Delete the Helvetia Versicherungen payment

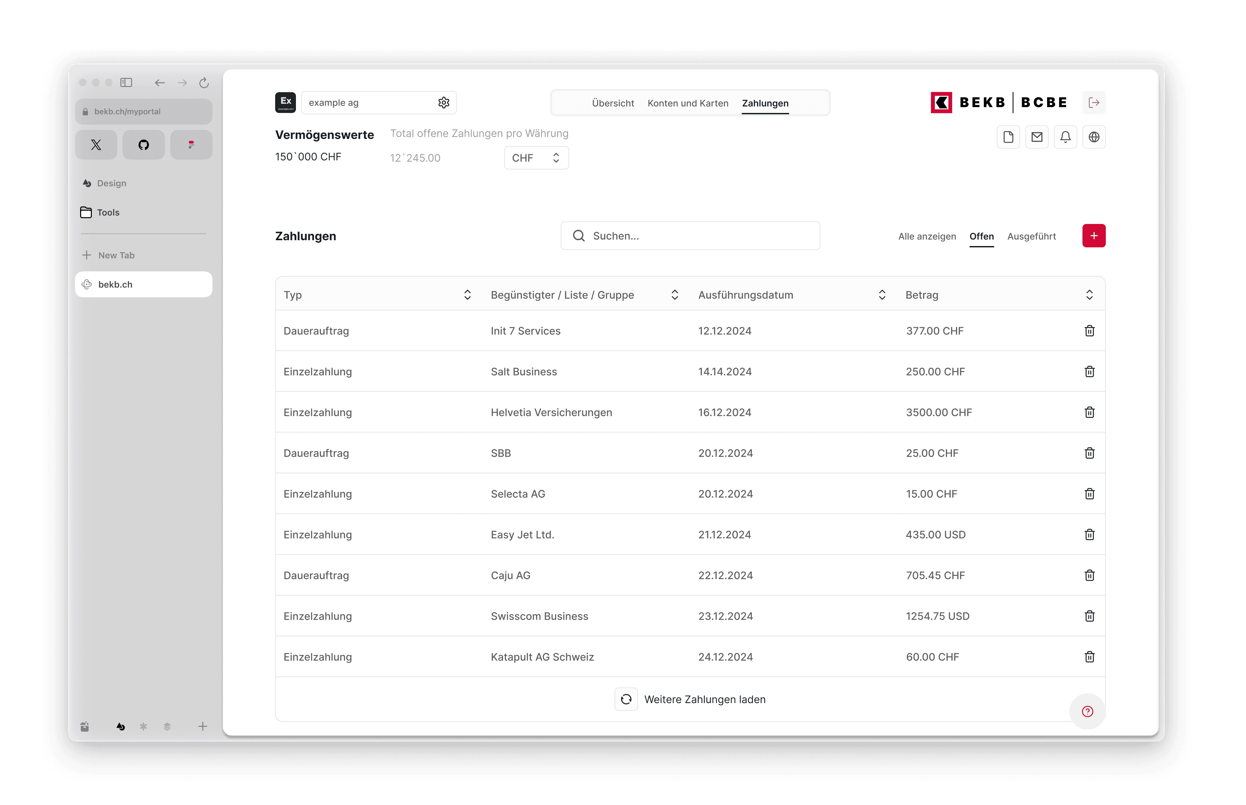(x=1089, y=413)
